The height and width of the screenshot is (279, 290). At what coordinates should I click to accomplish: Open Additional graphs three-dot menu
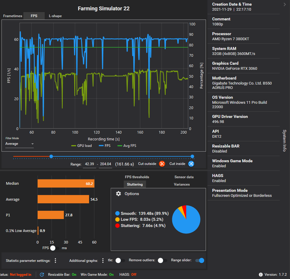point(103,260)
